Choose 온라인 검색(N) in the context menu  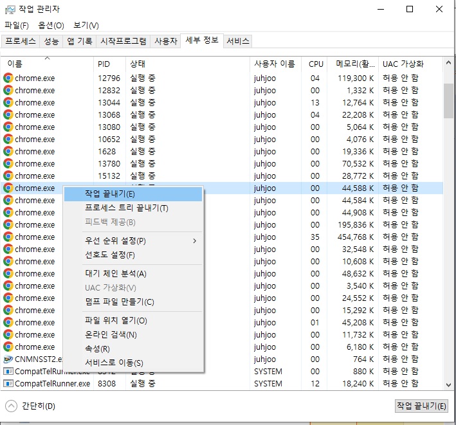click(x=133, y=334)
